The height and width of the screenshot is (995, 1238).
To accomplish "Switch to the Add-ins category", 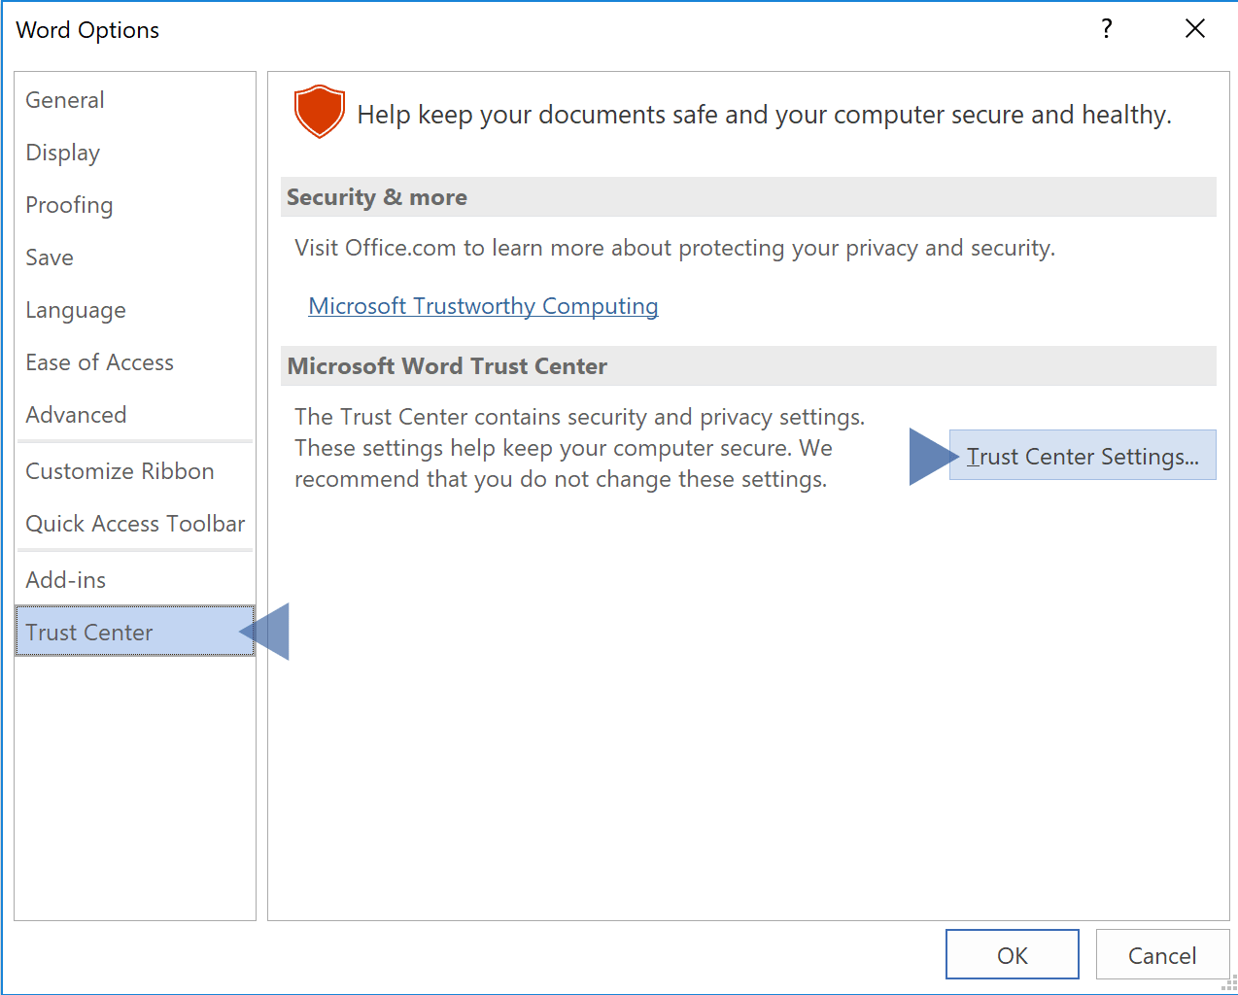I will coord(66,580).
